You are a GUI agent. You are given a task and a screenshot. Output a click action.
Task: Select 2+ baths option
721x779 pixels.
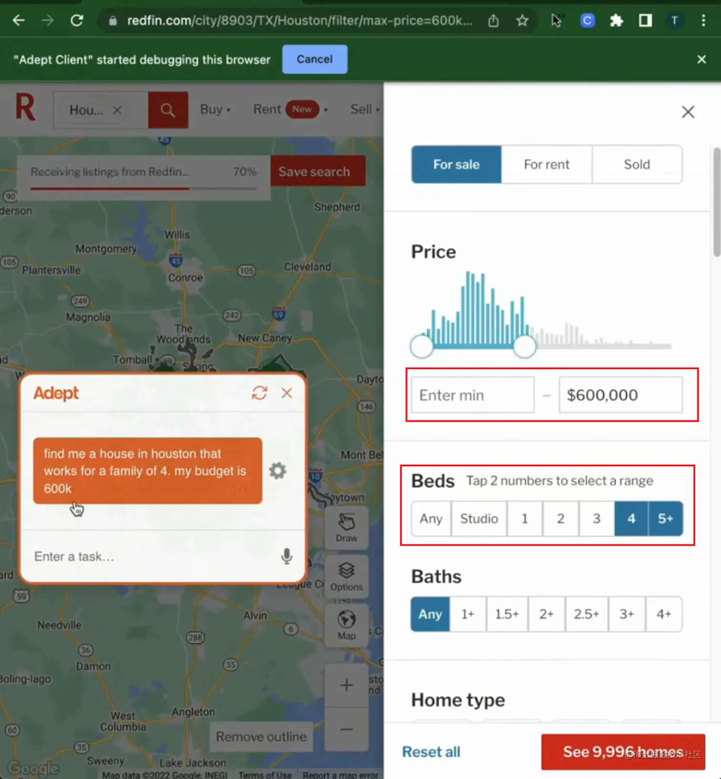546,614
